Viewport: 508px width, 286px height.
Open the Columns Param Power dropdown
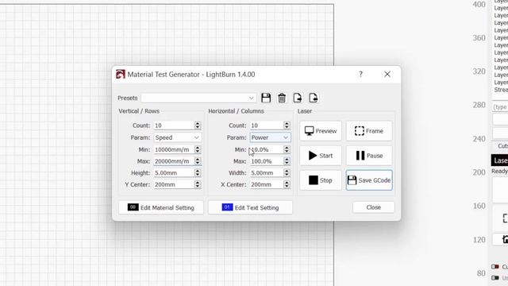(270, 137)
